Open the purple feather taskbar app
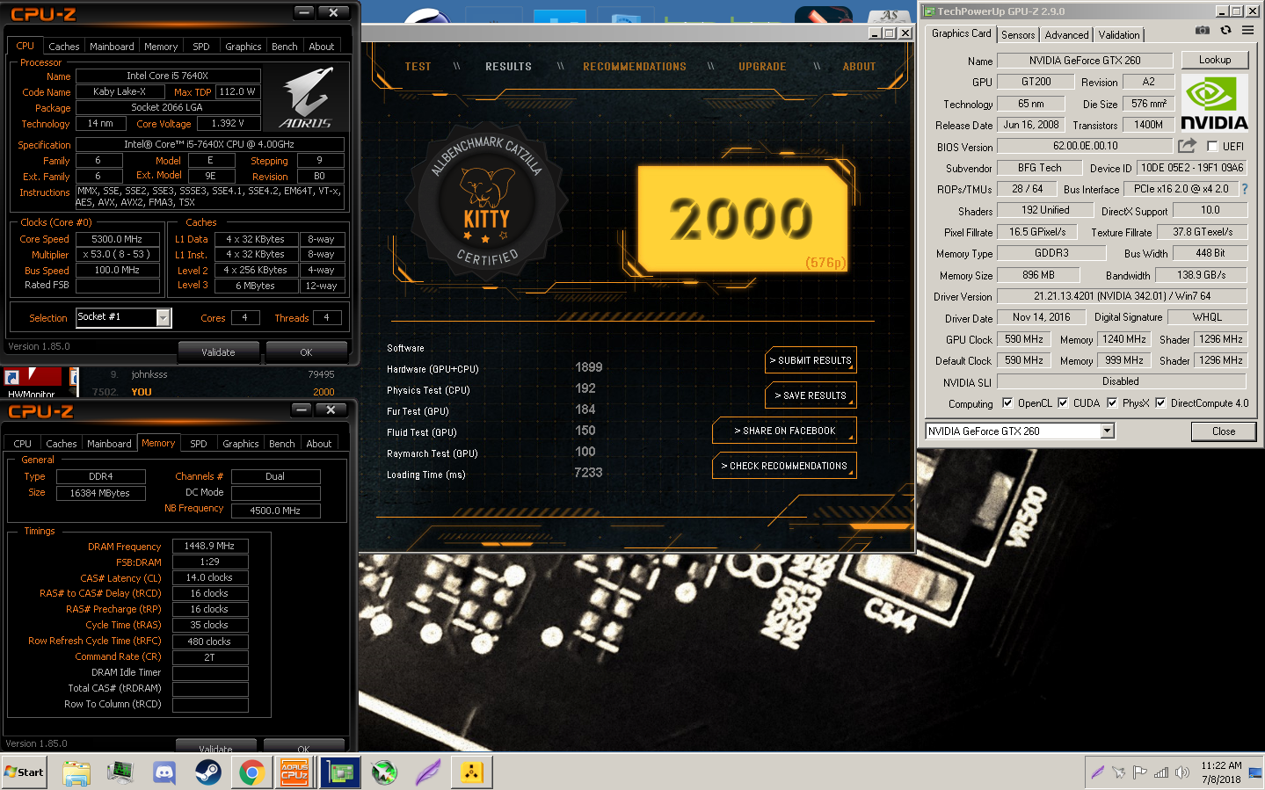 pos(428,772)
